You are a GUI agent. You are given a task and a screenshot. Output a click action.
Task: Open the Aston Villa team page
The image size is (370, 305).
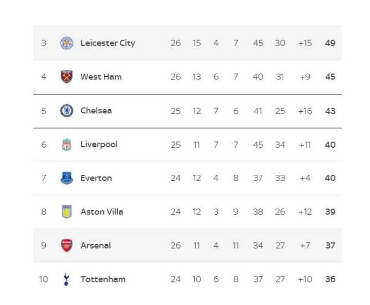pyautogui.click(x=102, y=212)
